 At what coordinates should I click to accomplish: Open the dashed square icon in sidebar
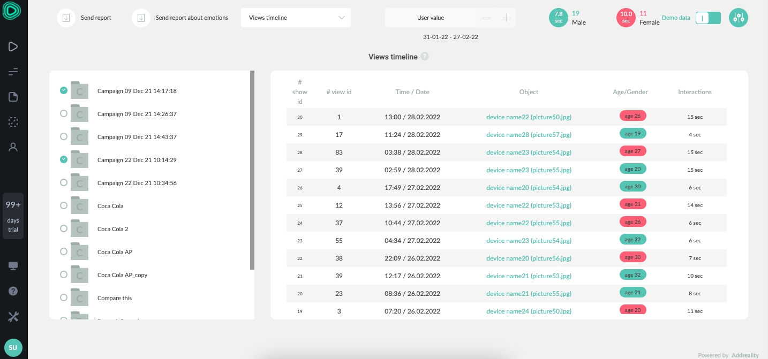(13, 122)
